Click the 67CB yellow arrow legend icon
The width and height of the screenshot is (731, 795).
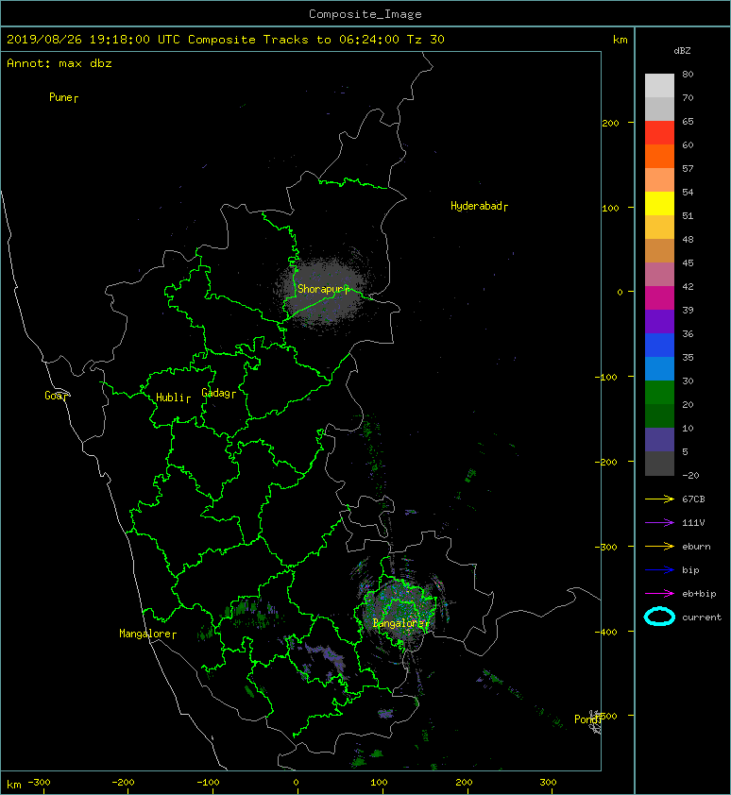point(659,499)
